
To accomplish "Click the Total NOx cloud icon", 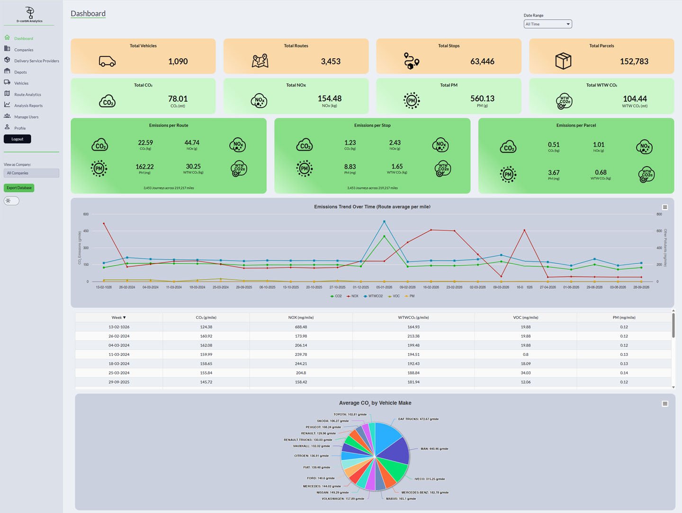I will pos(259,101).
